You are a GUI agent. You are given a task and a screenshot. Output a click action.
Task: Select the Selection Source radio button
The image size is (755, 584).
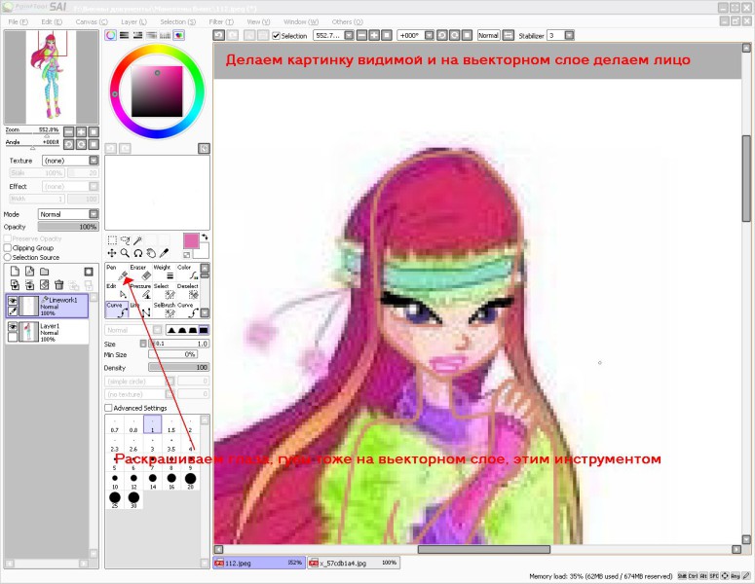(7, 257)
